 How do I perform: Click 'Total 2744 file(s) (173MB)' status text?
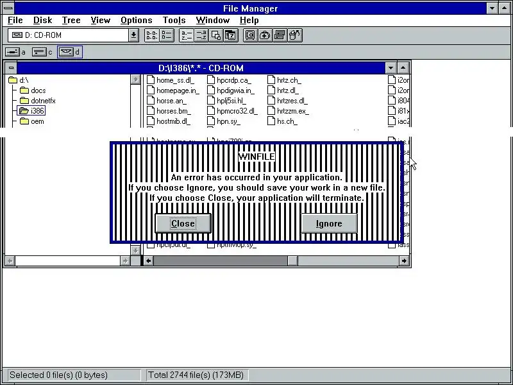[x=196, y=375]
